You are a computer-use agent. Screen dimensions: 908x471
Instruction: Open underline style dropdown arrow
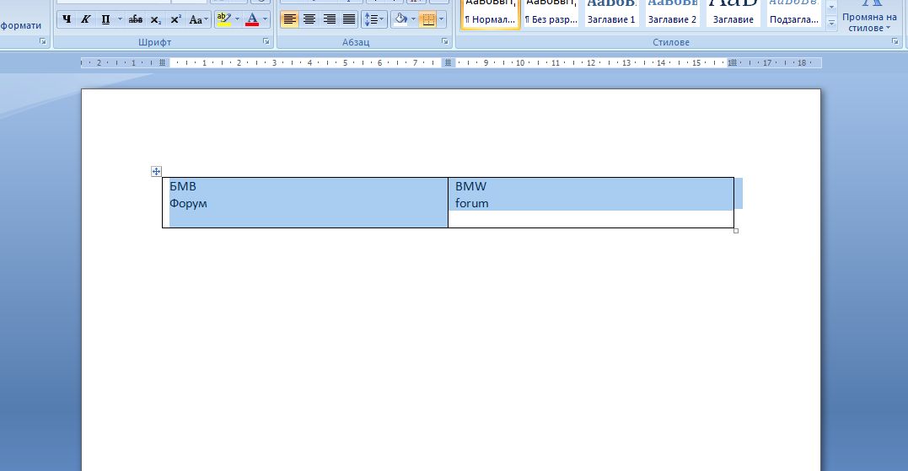pyautogui.click(x=120, y=19)
